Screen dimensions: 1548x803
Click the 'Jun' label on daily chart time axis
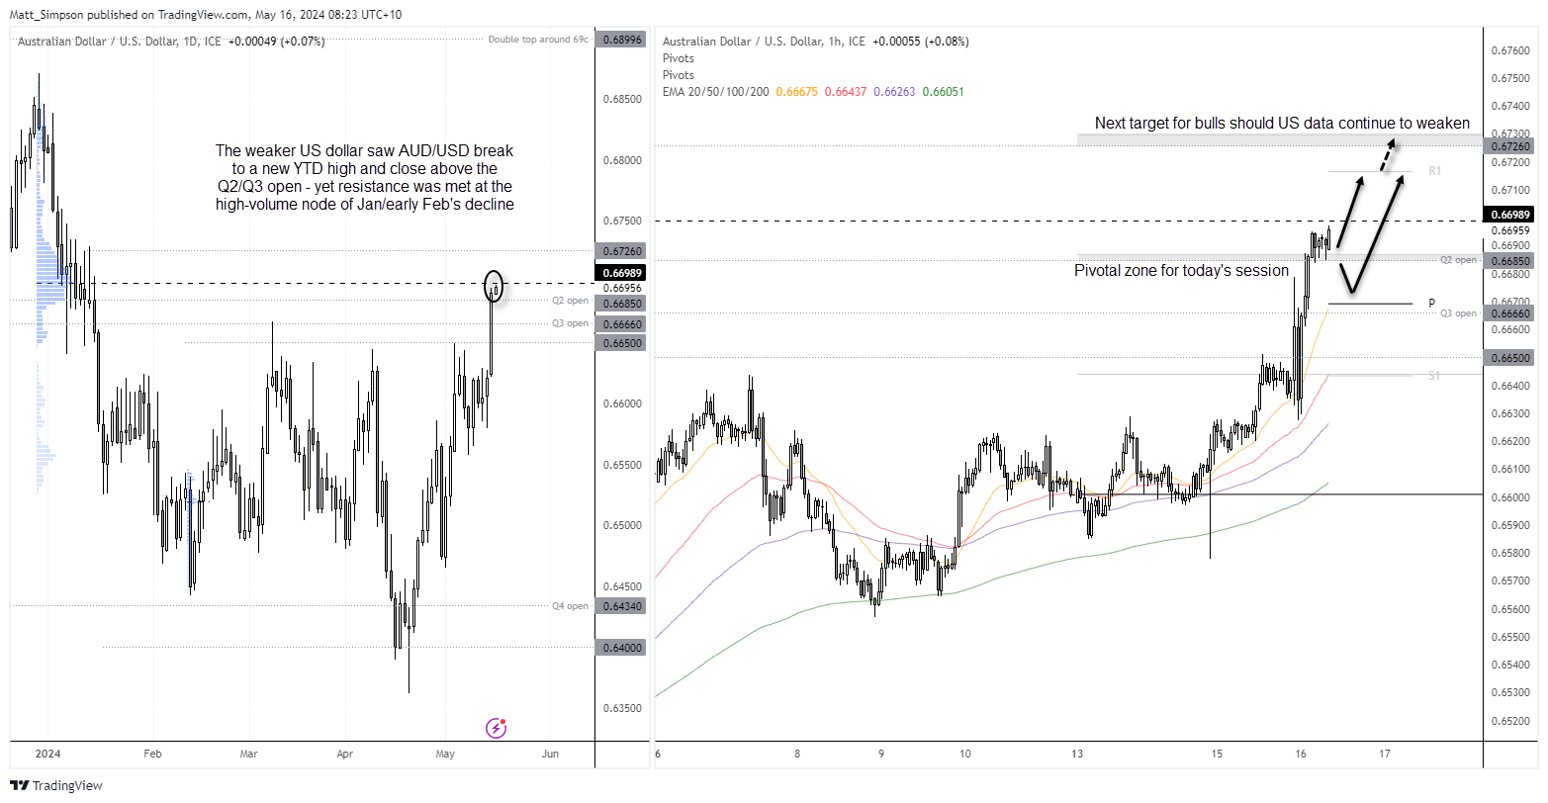(551, 754)
